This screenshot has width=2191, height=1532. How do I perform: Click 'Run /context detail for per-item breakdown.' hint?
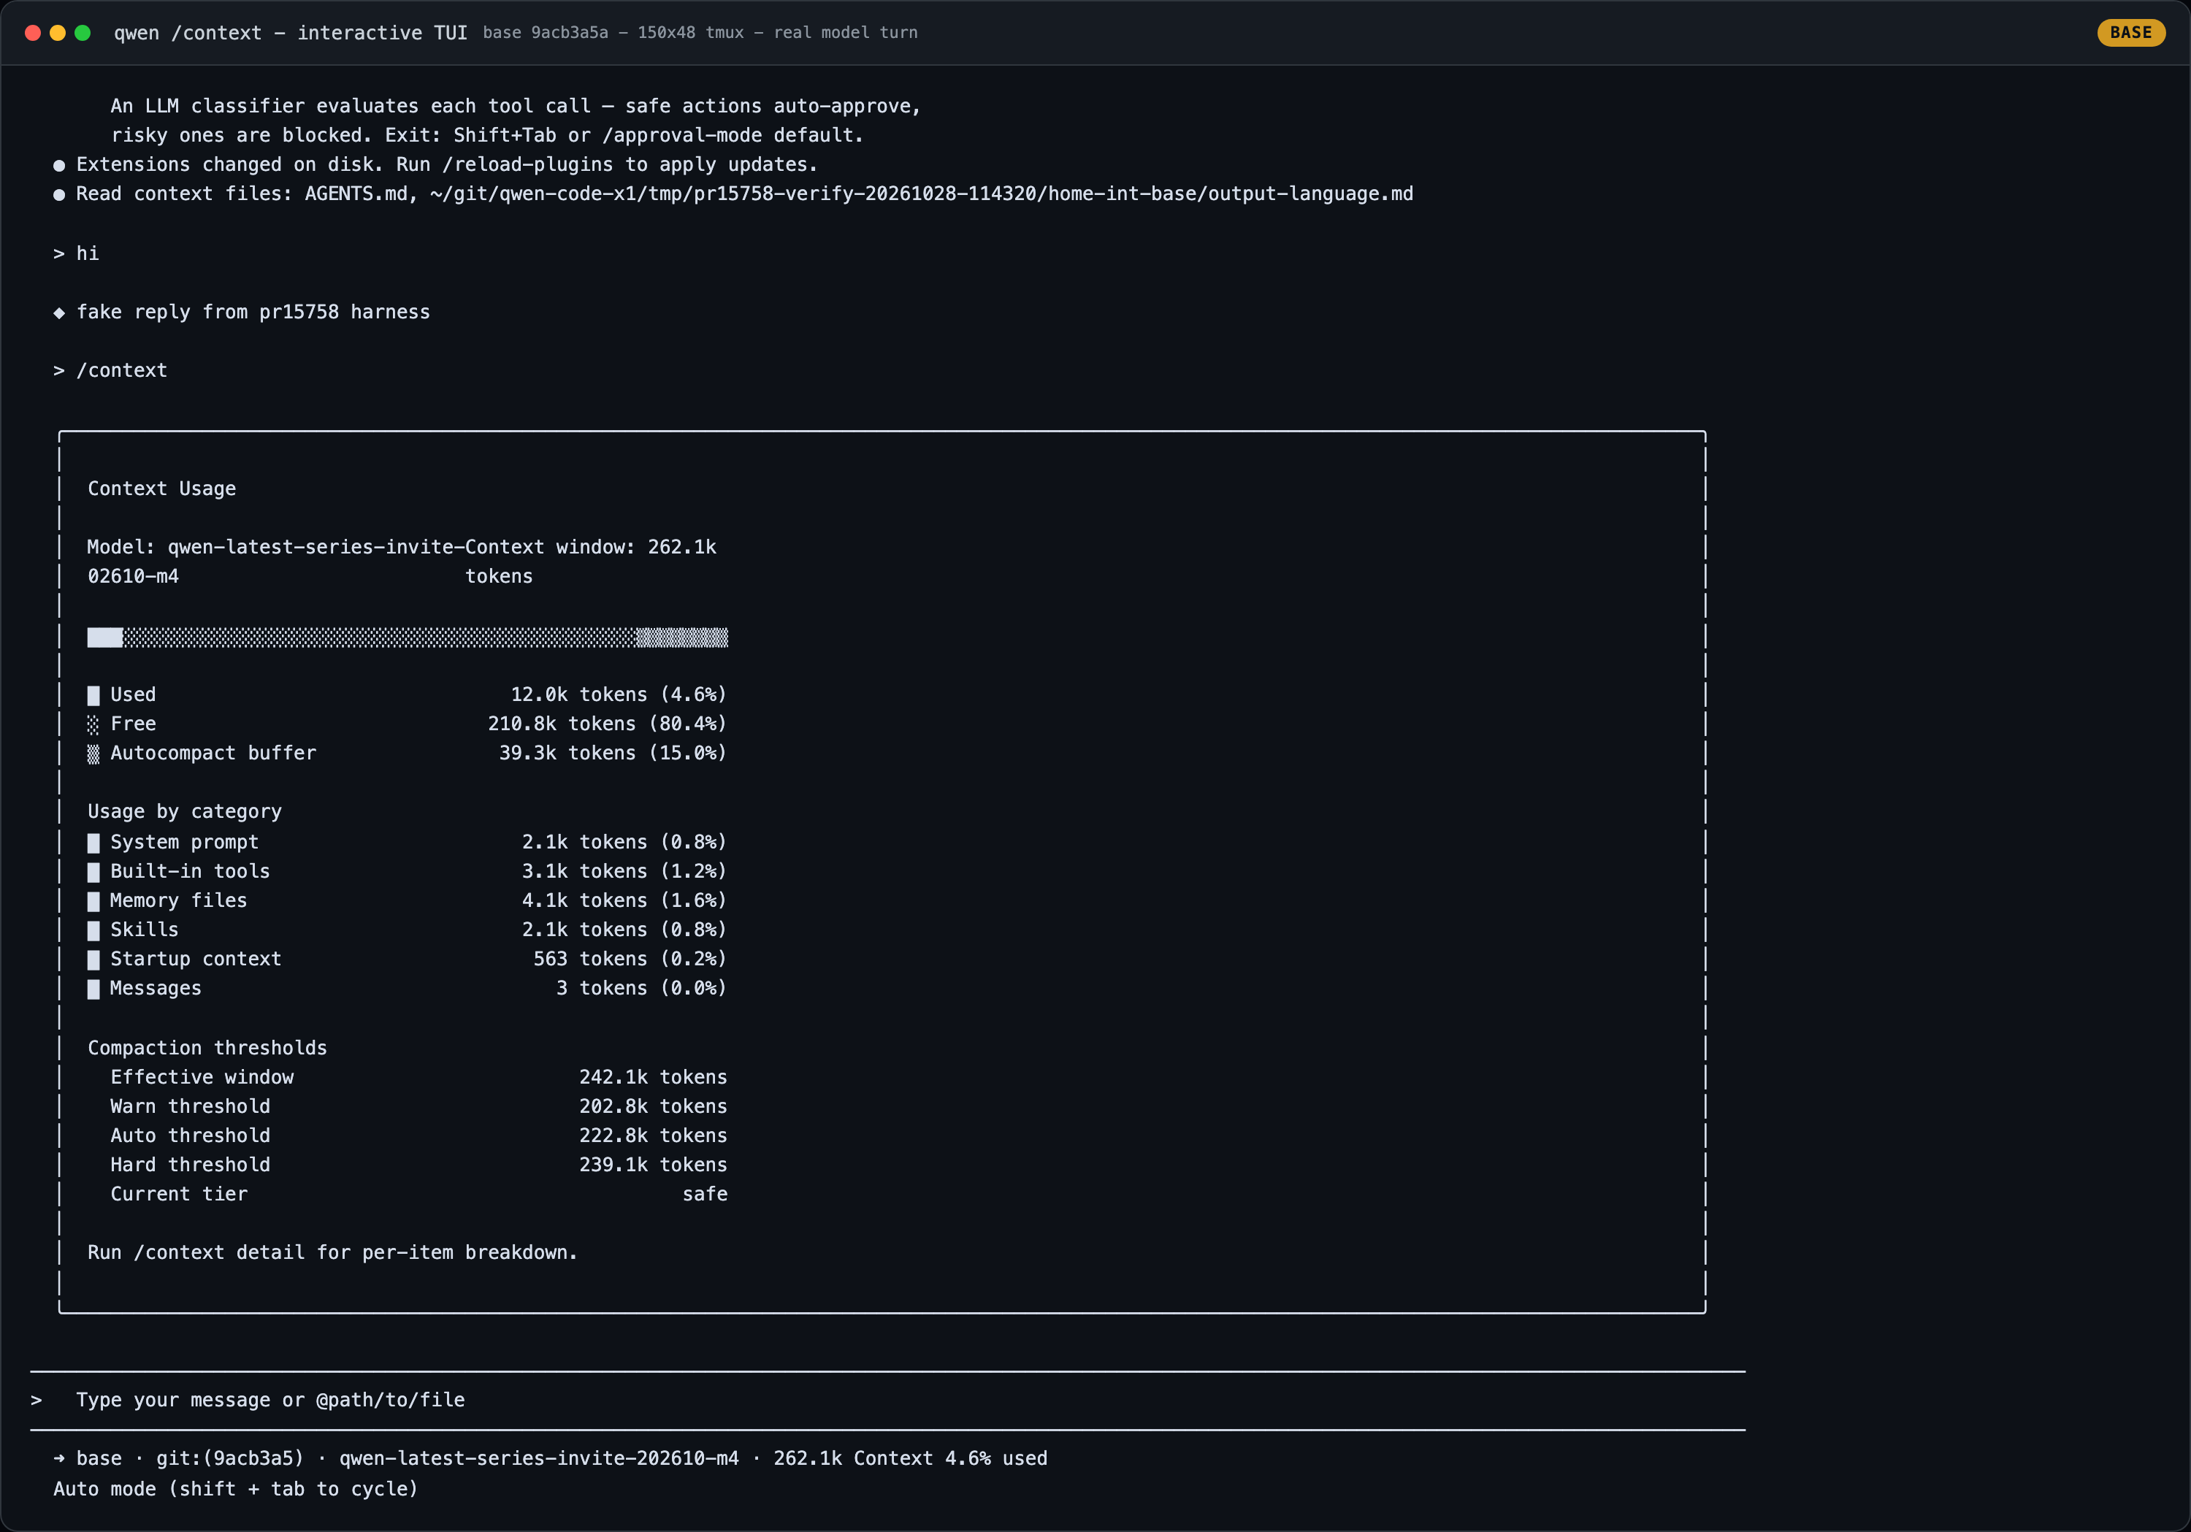(x=333, y=1252)
